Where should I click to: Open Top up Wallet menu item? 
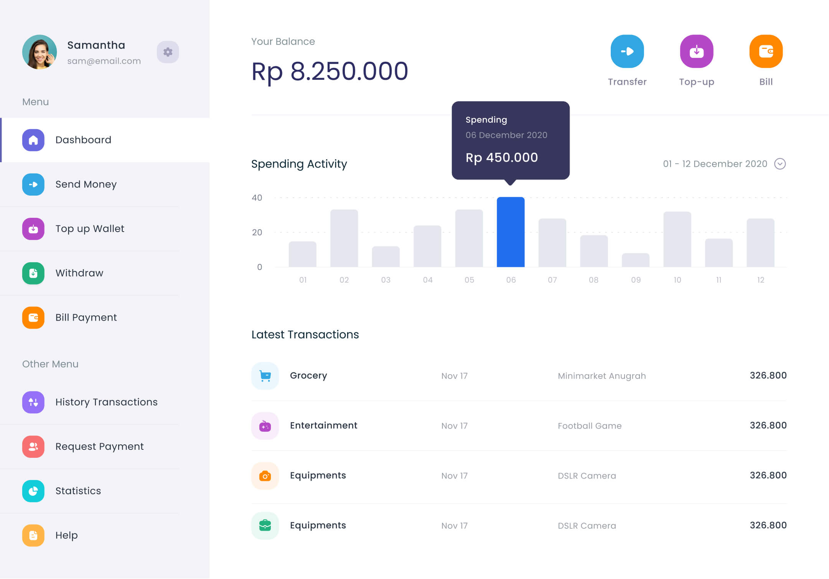89,229
